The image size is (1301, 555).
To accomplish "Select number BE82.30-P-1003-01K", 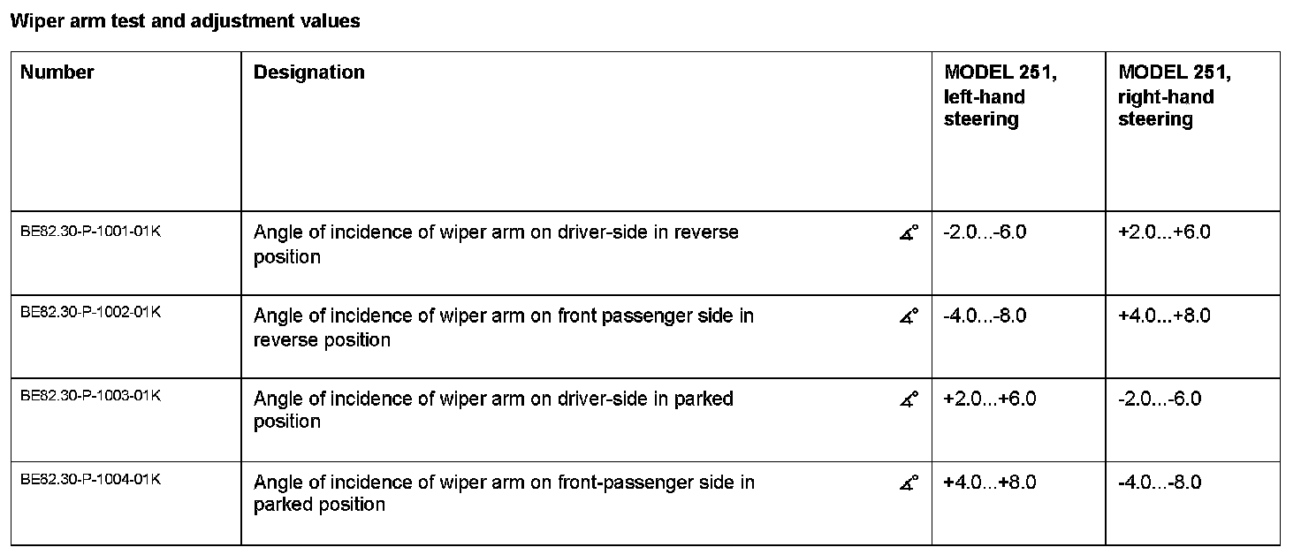I will point(91,395).
